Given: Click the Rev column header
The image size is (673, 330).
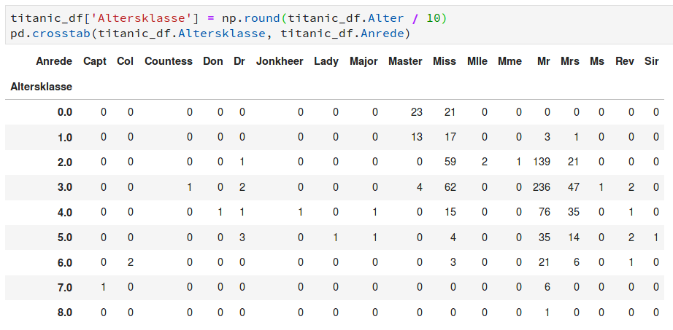Looking at the screenshot, I should (624, 61).
